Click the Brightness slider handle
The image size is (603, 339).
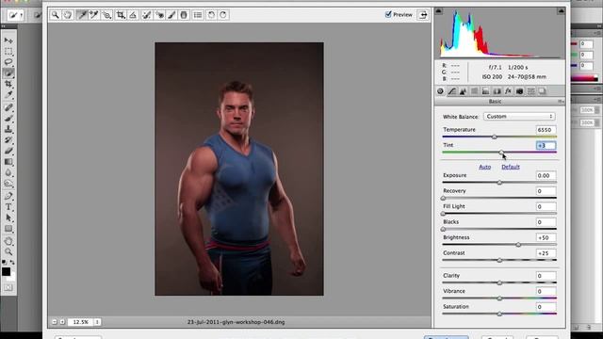coord(518,245)
